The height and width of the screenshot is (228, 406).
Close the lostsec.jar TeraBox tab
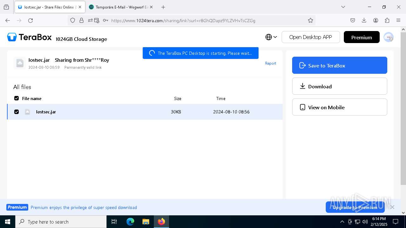coord(80,7)
